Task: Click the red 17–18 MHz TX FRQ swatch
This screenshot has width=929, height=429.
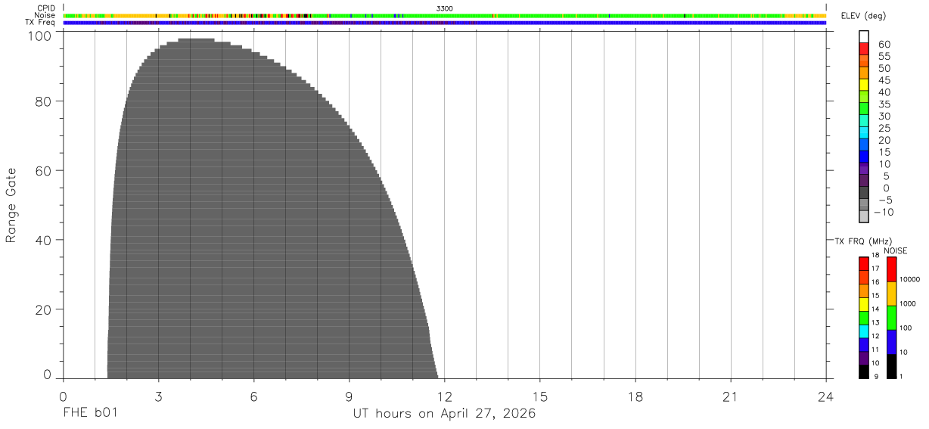Action: [x=863, y=263]
